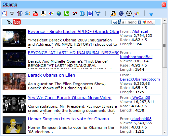This screenshot has width=169, height=136.
Task: Click the 'Views: 5,340,555' text
Action: [x=136, y=123]
